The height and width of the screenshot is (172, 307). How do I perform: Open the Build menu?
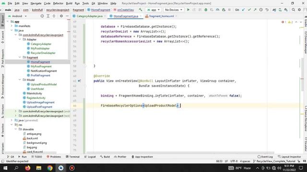69,3
